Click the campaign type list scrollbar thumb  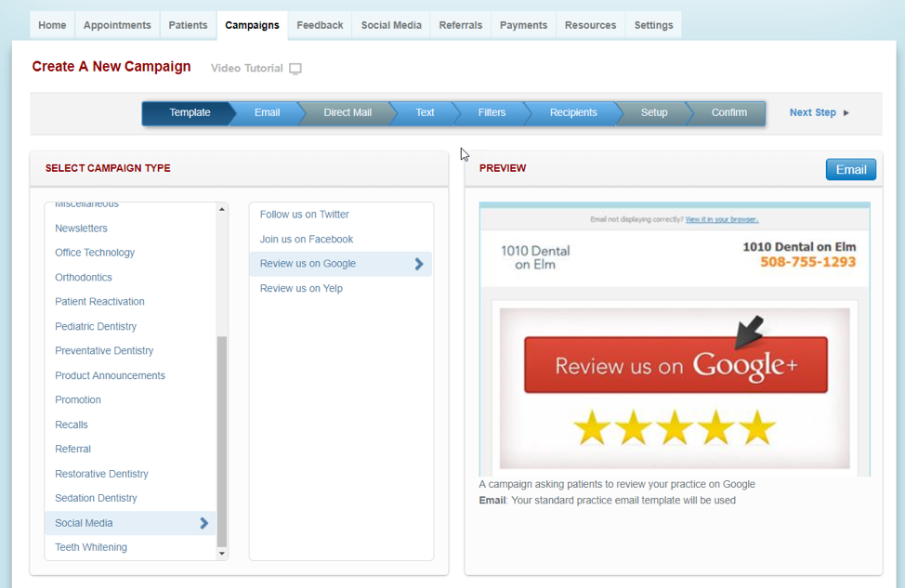222,441
